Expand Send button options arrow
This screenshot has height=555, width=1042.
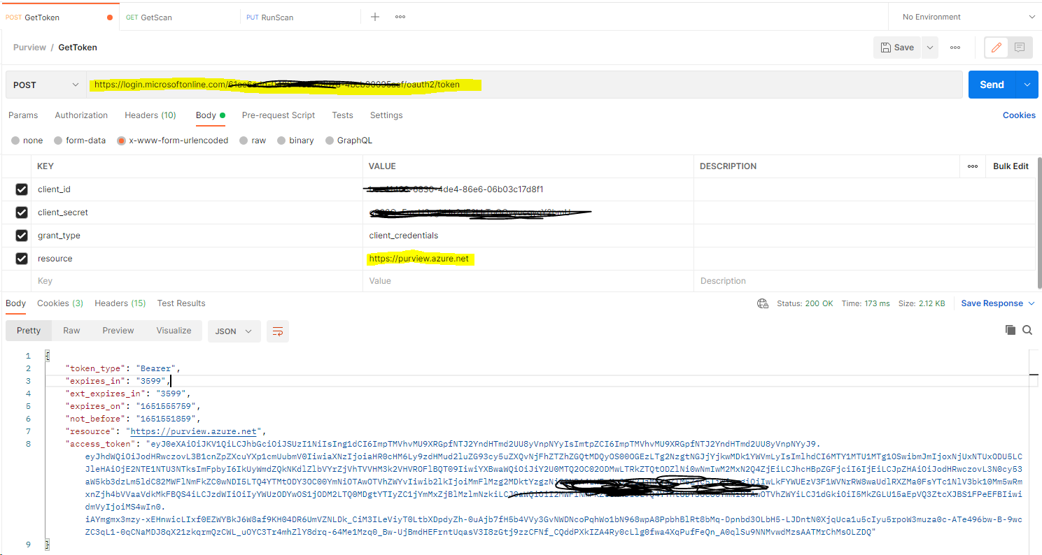coord(1027,85)
